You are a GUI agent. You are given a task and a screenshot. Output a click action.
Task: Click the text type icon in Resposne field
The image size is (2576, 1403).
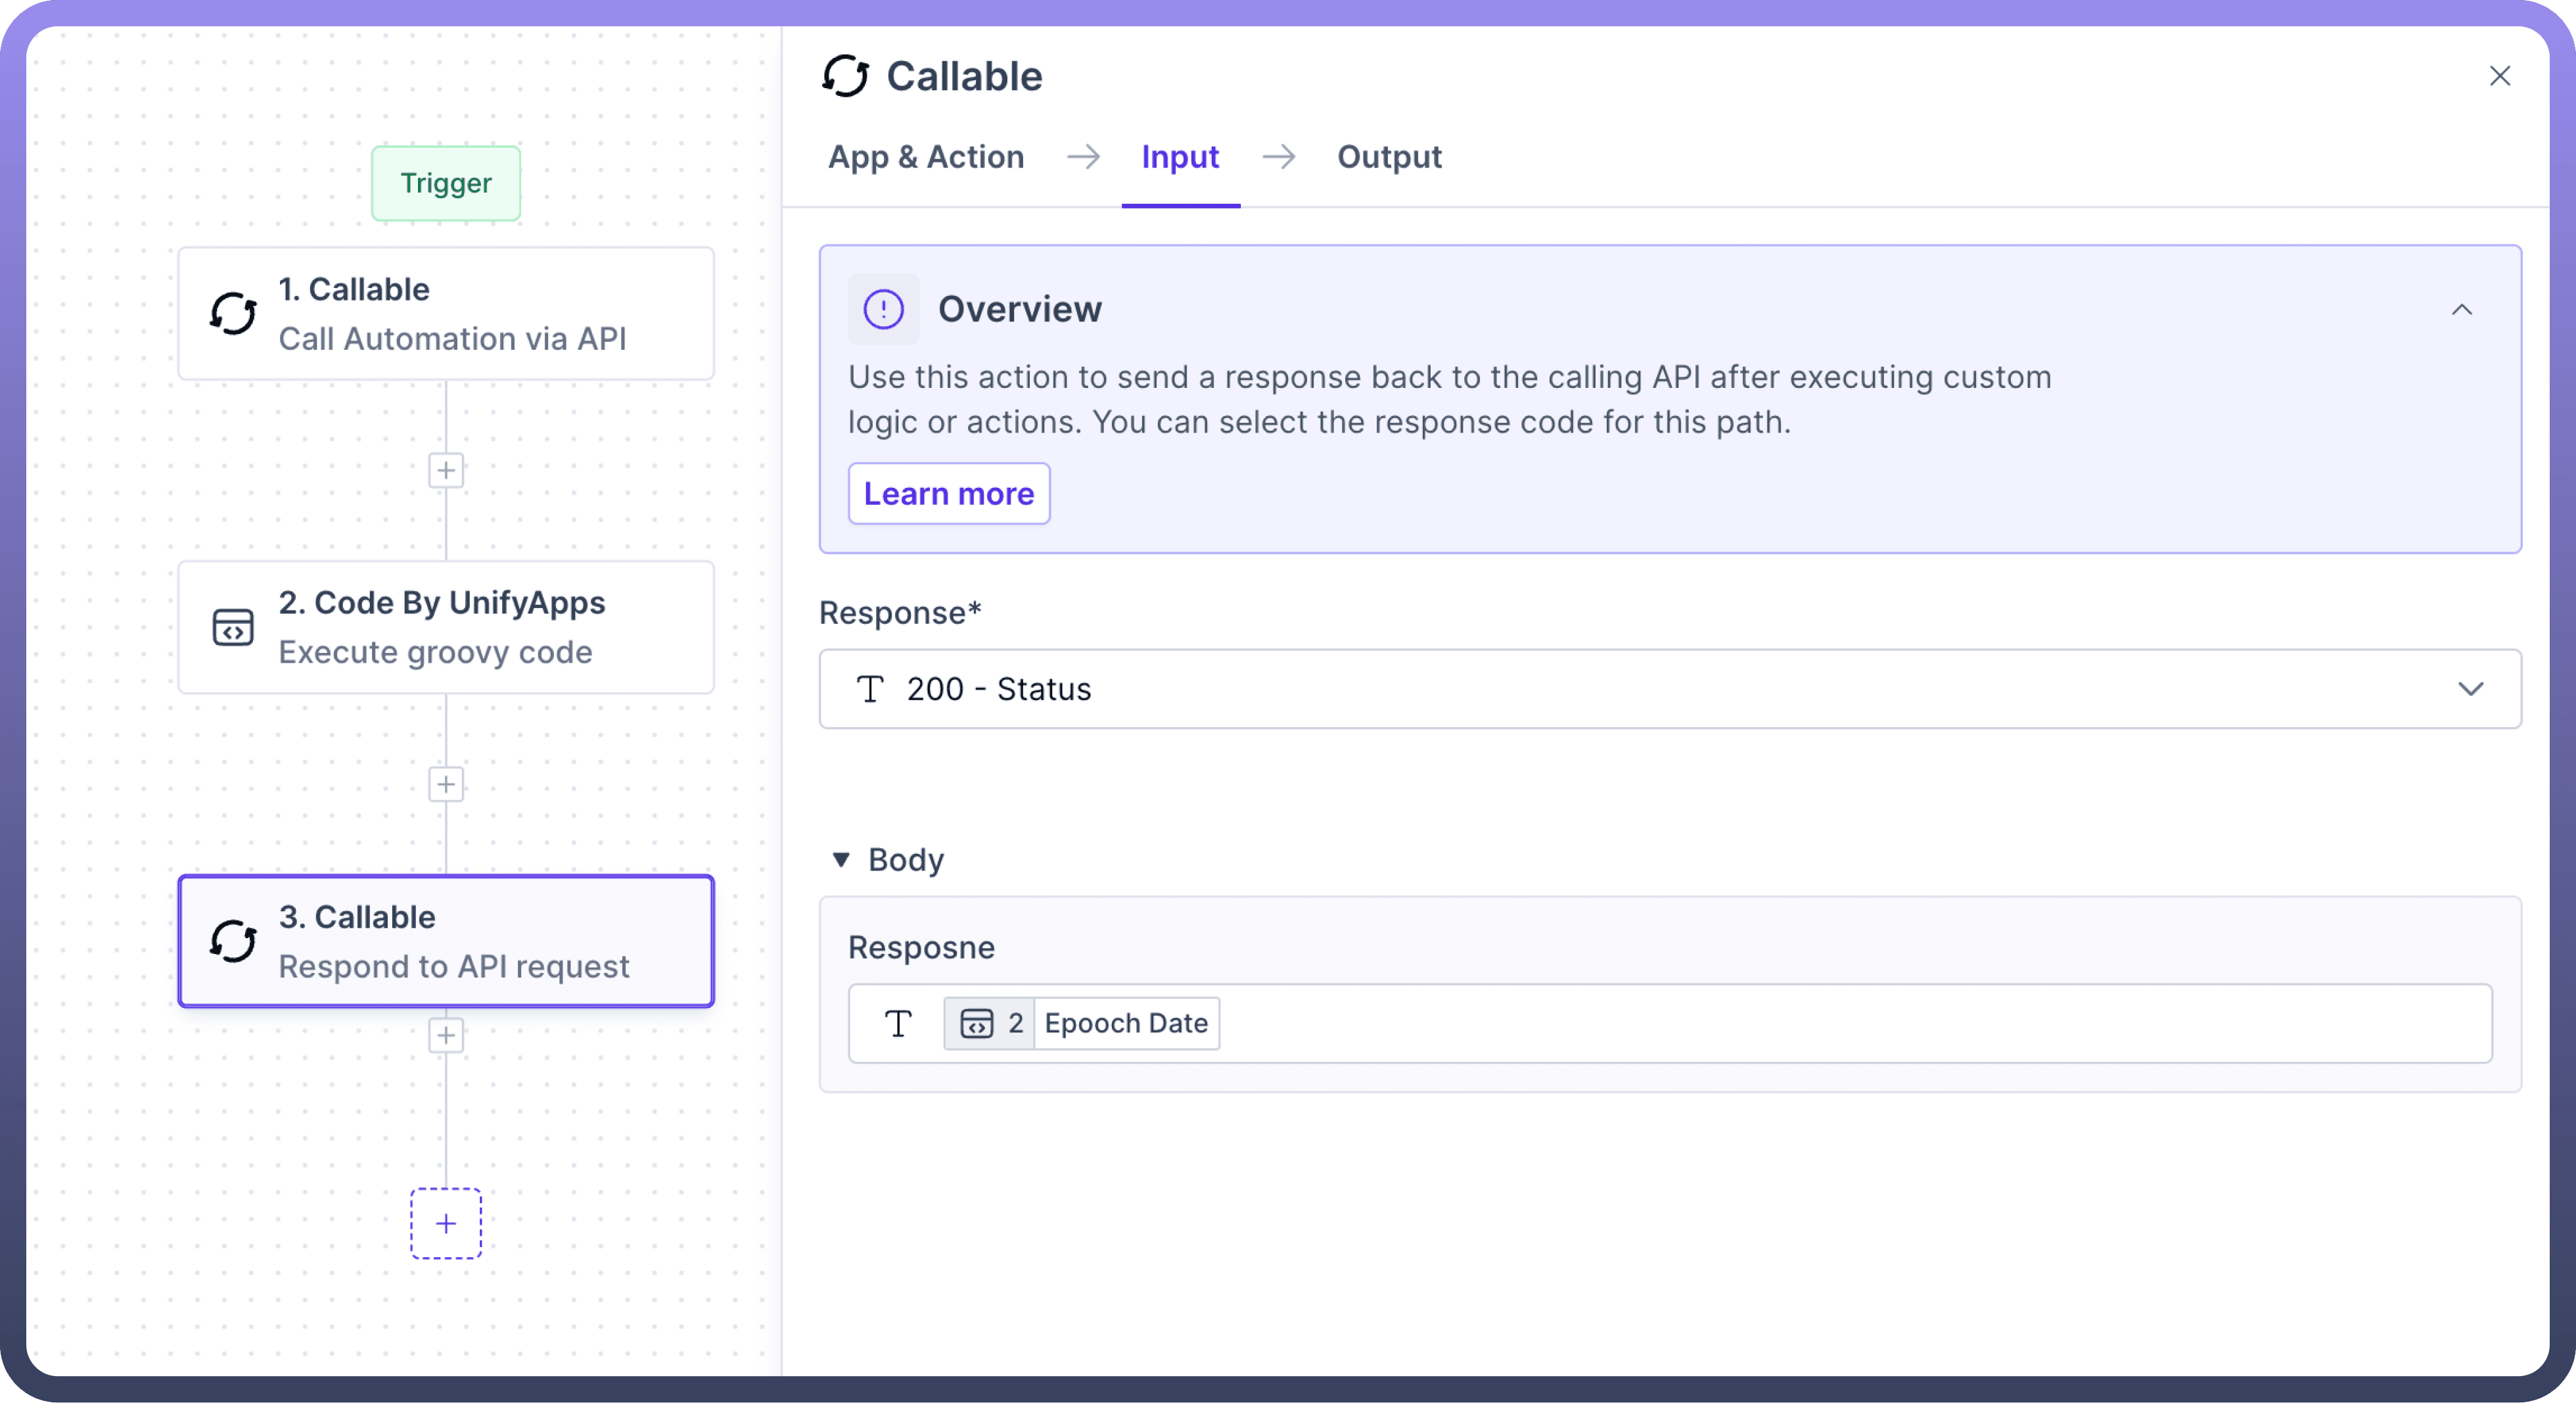point(898,1024)
